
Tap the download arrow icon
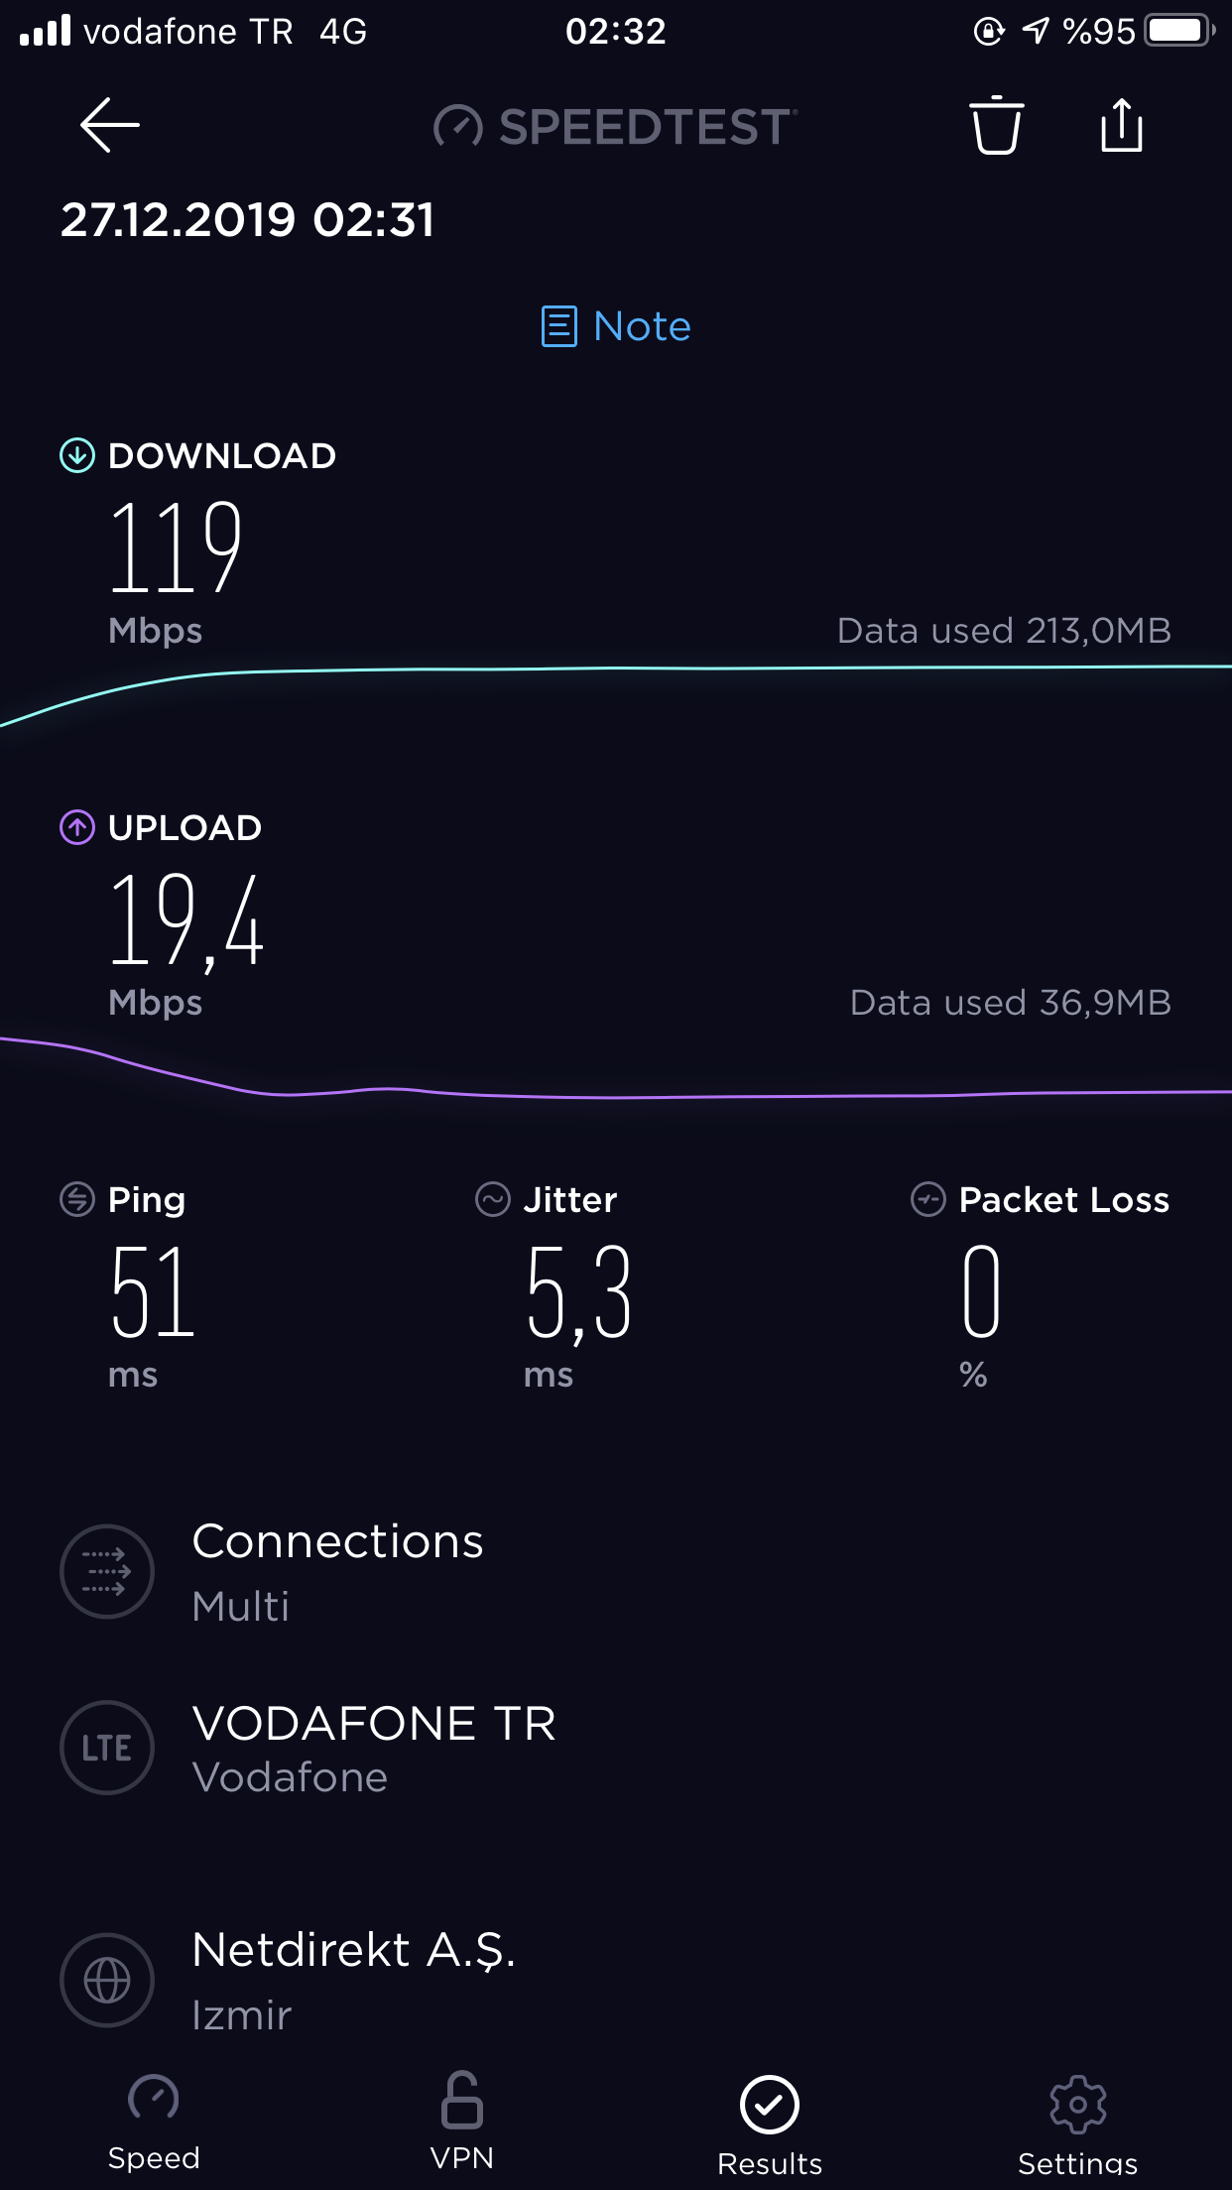coord(77,455)
